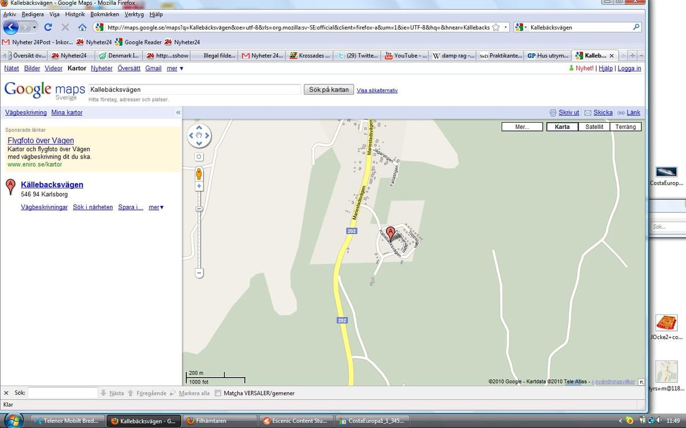The width and height of the screenshot is (686, 428).
Task: Switch to the YouTube tab
Action: [404, 55]
